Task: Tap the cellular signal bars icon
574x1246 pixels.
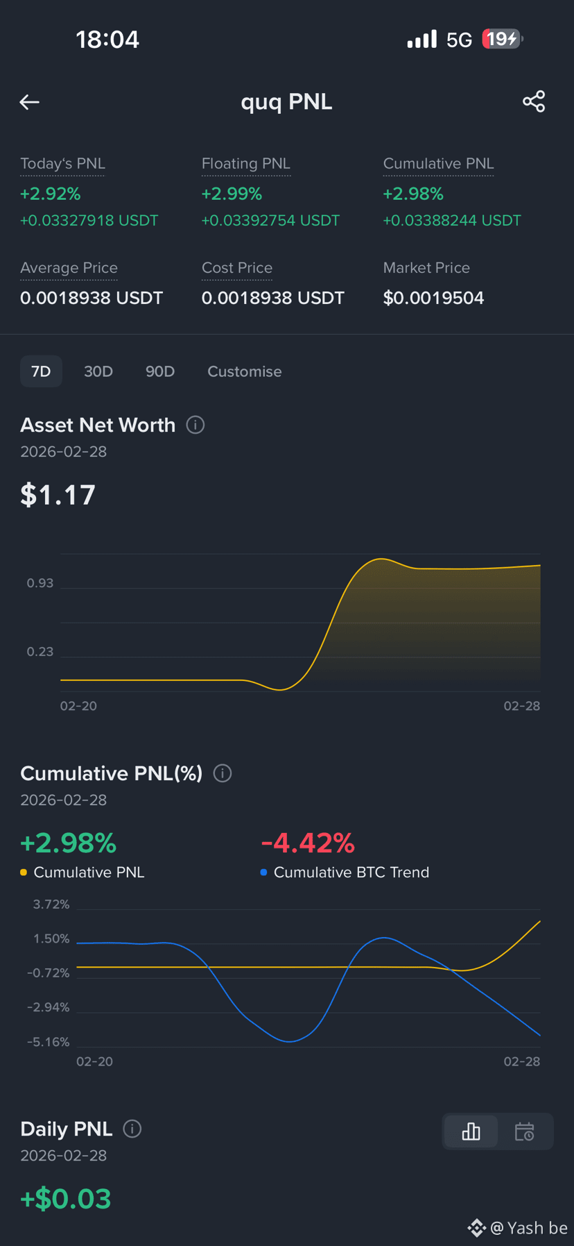Action: tap(422, 39)
